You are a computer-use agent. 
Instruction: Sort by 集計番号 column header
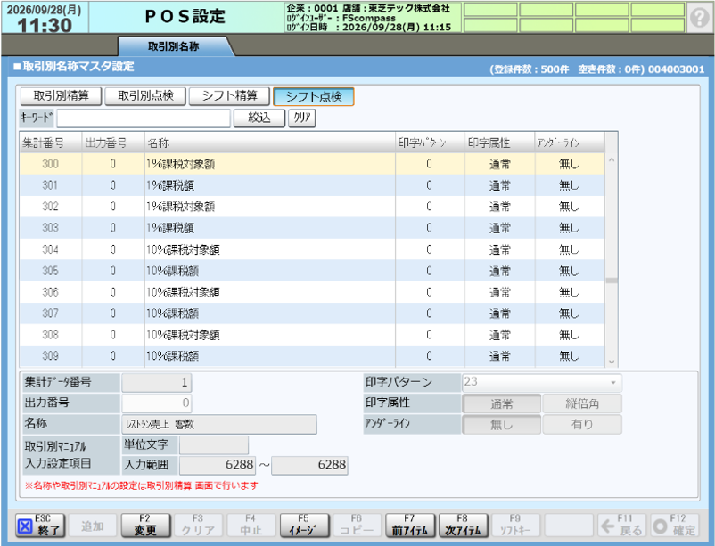51,143
